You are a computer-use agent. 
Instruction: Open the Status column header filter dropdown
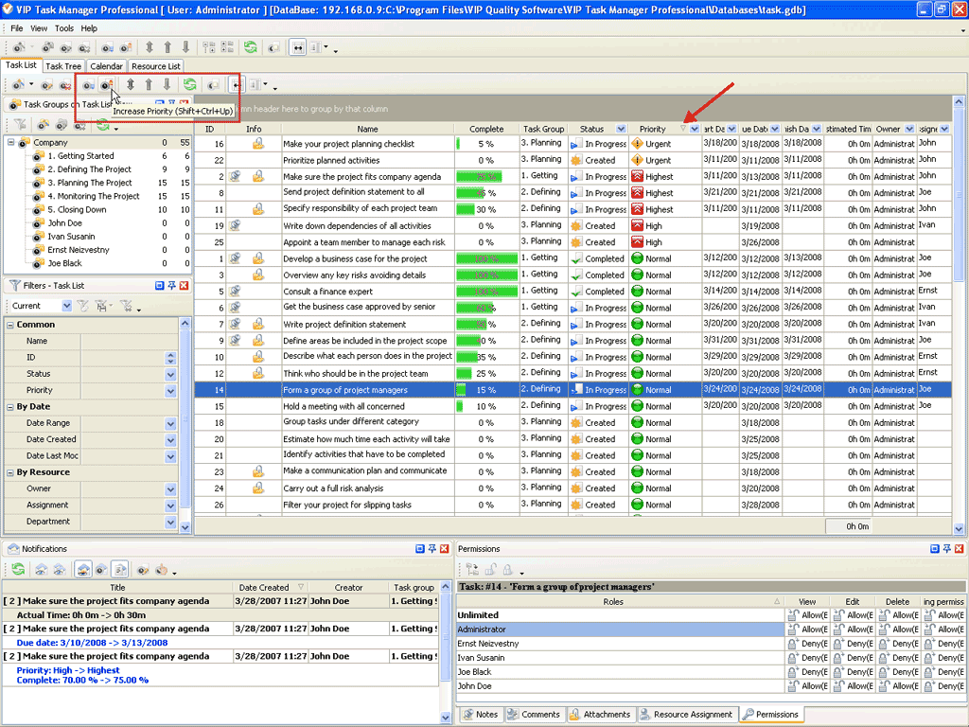pos(621,129)
